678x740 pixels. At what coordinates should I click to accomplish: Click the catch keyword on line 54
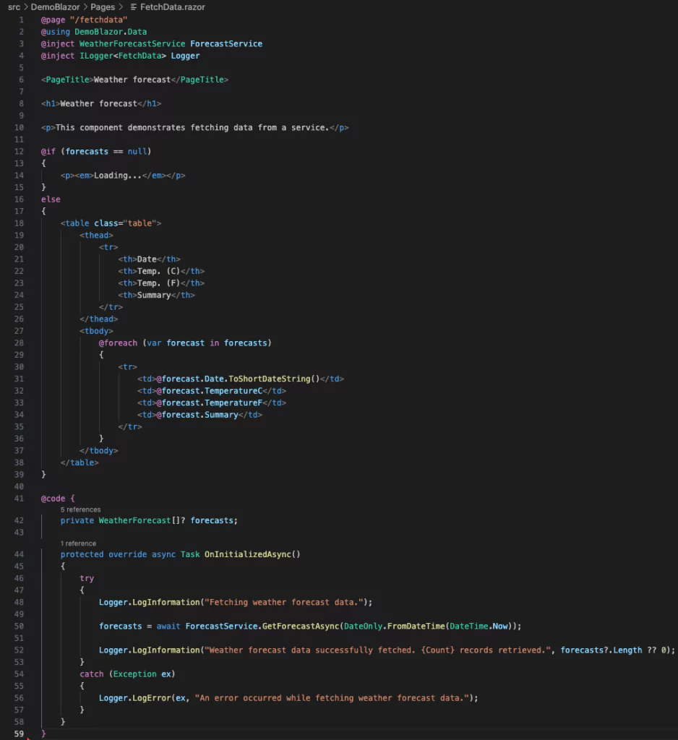92,674
